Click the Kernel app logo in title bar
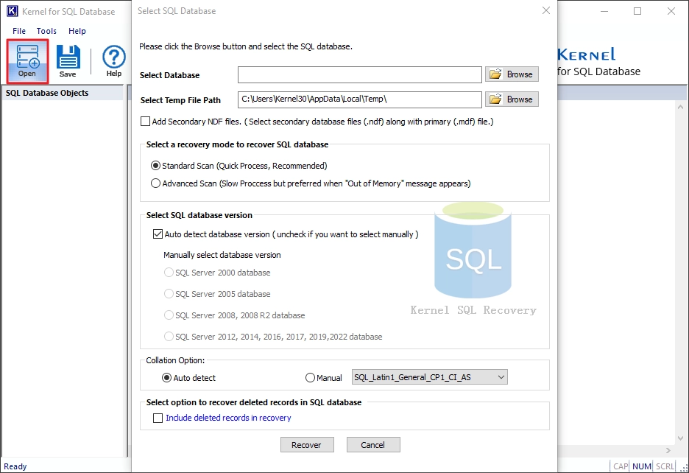 13,11
